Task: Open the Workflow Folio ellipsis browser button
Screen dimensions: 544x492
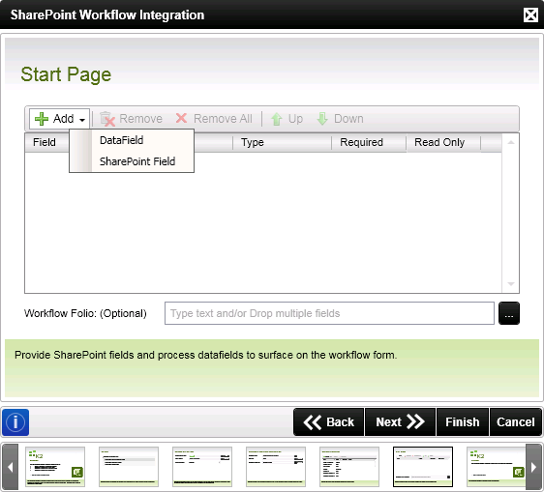Action: click(x=509, y=313)
